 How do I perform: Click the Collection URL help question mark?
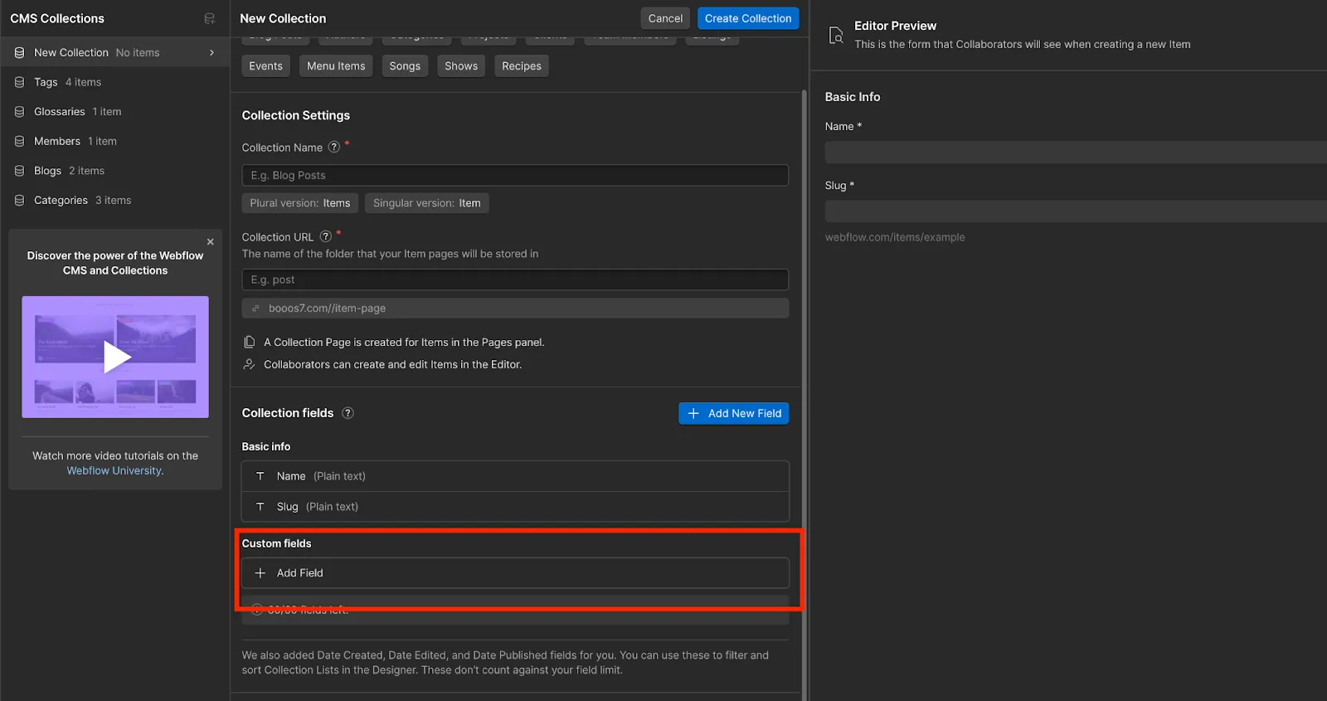(326, 236)
